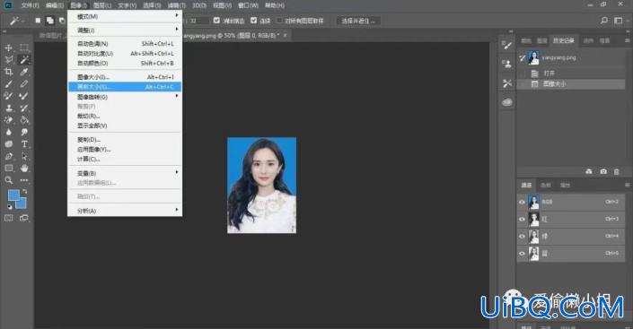Switch to the 历史记录 History tab
The height and width of the screenshot is (329, 633).
pos(564,40)
